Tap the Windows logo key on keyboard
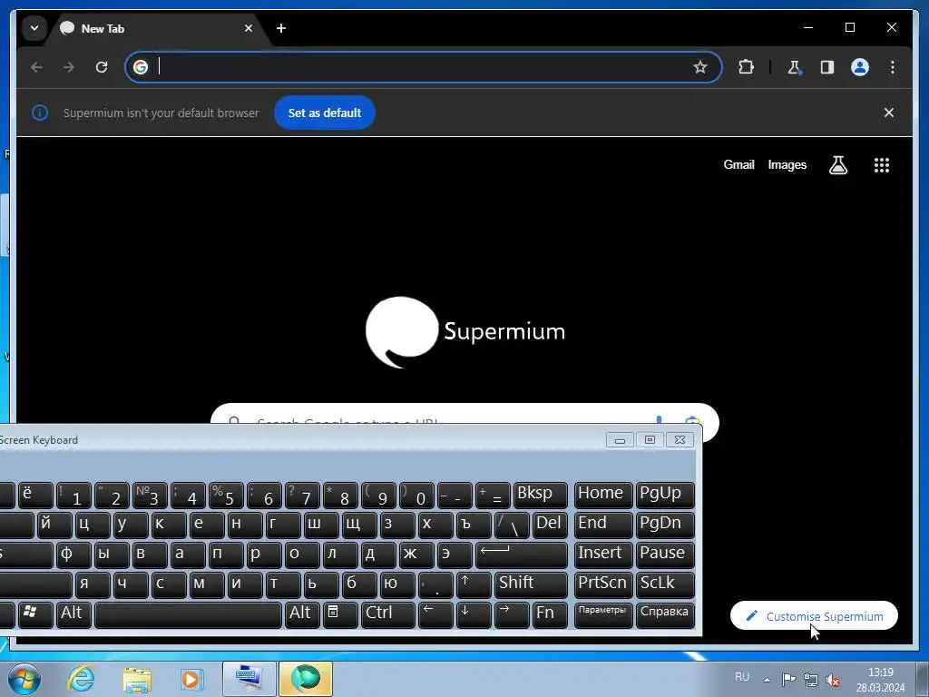929x697 pixels. coord(35,614)
